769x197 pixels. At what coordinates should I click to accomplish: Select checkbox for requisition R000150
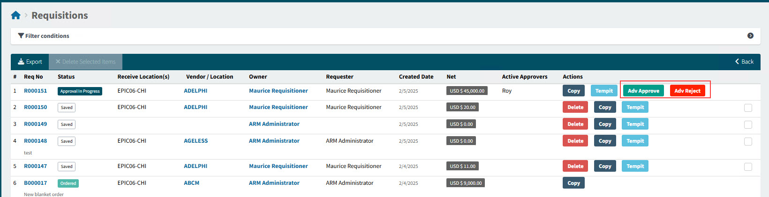(748, 108)
